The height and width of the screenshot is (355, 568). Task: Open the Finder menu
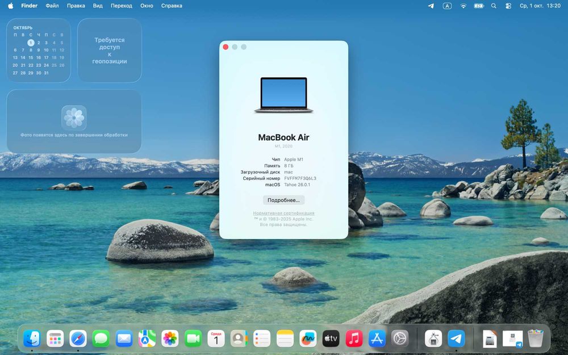coord(30,6)
